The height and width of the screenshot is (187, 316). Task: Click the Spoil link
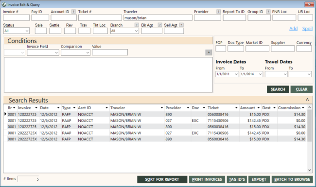(307, 29)
